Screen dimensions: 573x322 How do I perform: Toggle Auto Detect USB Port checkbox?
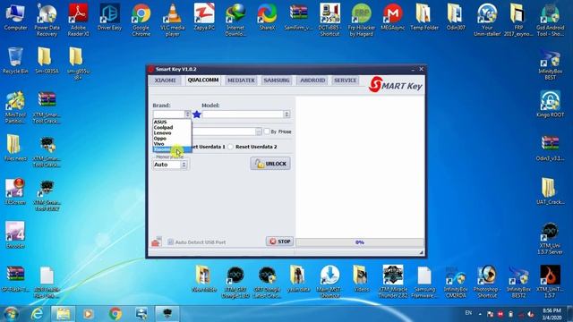point(170,242)
